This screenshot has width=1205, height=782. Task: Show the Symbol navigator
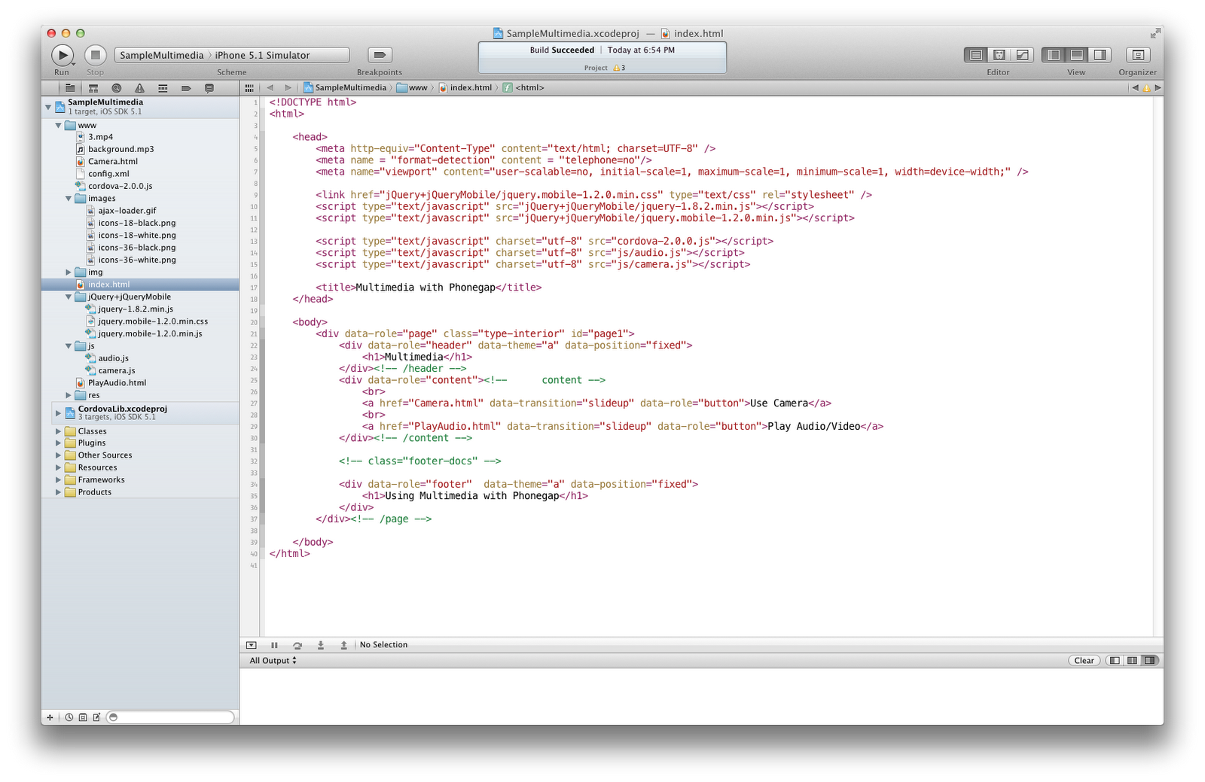93,88
